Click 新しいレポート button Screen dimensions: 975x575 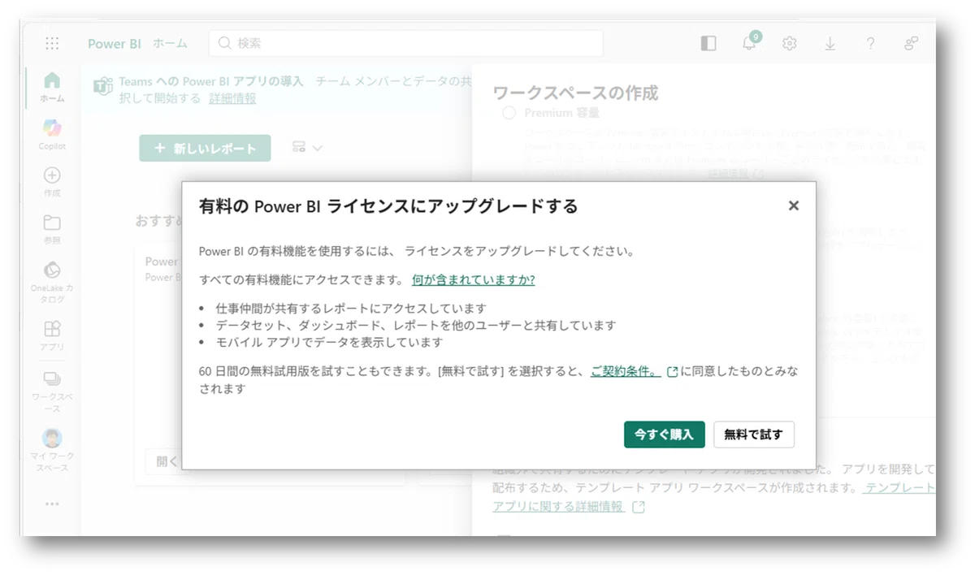tap(205, 148)
